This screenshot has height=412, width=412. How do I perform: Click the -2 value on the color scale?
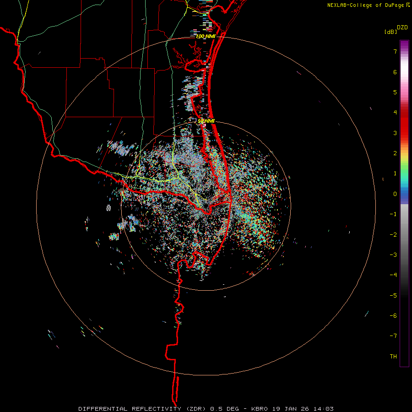[x=393, y=234]
